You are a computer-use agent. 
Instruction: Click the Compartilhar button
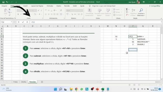(155, 6)
